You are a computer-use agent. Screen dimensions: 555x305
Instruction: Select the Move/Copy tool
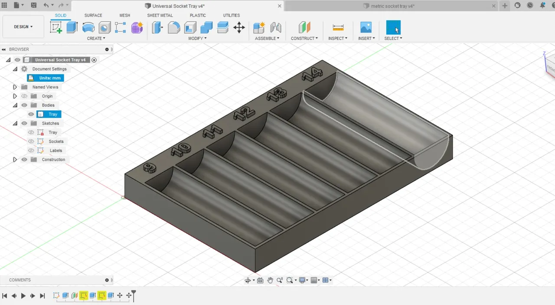(239, 28)
